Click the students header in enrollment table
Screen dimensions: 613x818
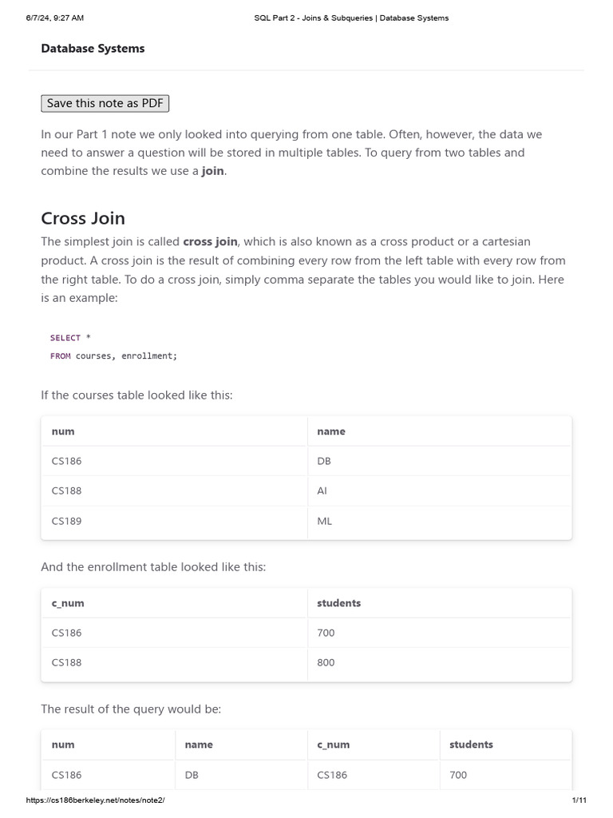339,603
